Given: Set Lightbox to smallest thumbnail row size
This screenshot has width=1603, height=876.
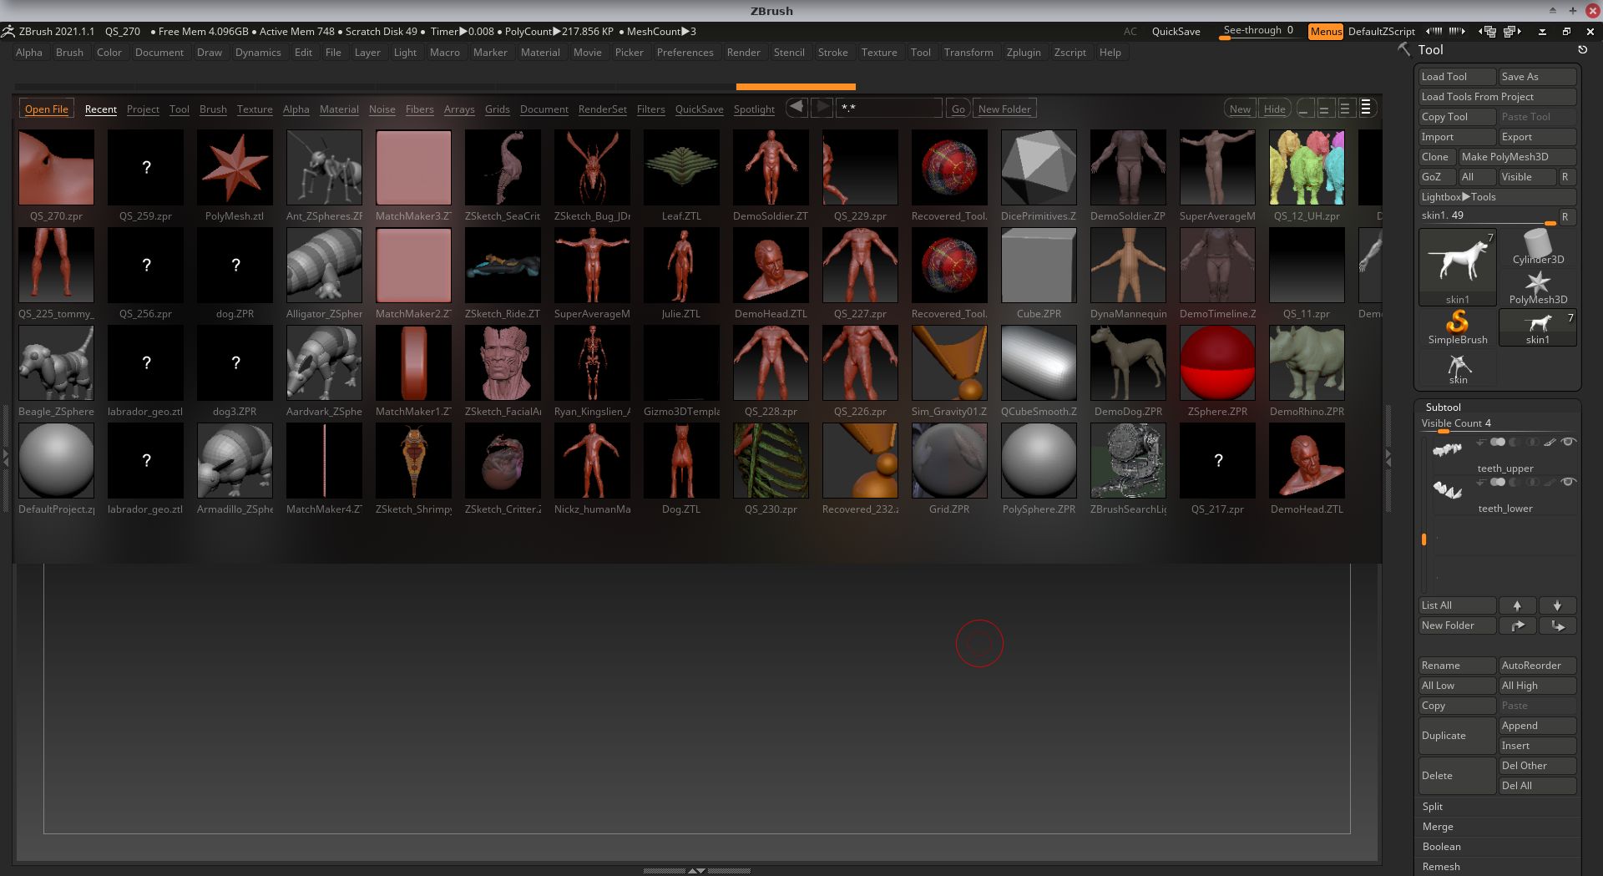Looking at the screenshot, I should pyautogui.click(x=1305, y=109).
